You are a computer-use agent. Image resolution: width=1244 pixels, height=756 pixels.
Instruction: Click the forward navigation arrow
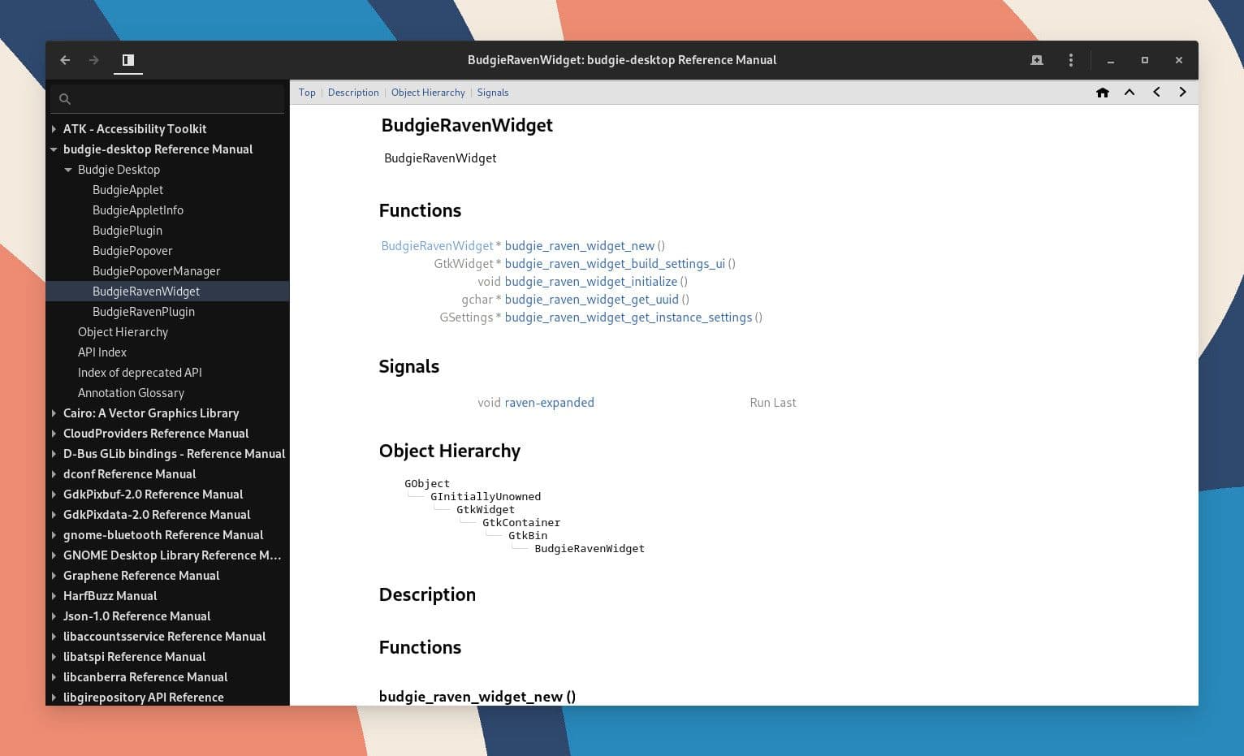coord(93,60)
